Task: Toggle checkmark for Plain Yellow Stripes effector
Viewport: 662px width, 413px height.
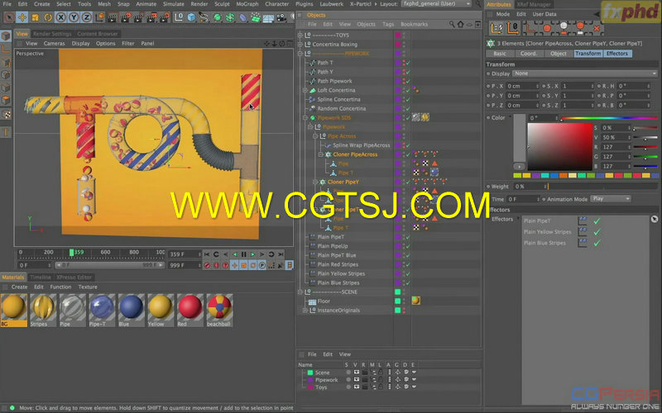Action: 597,232
